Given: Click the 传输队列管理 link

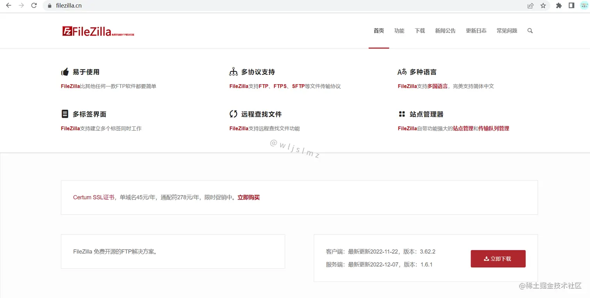Looking at the screenshot, I should pyautogui.click(x=494, y=128).
